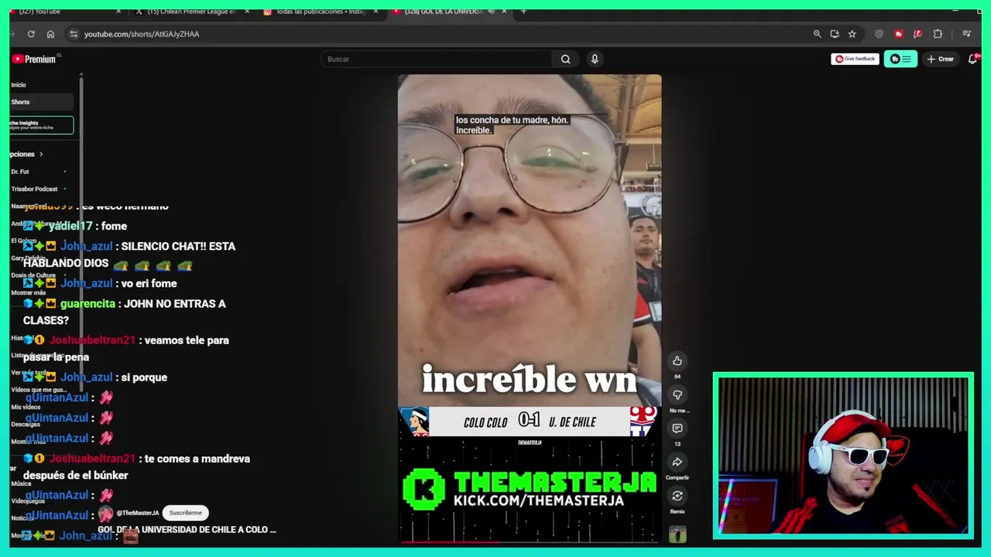Click the streamer webcam overlay
This screenshot has height=557, width=991.
(843, 456)
